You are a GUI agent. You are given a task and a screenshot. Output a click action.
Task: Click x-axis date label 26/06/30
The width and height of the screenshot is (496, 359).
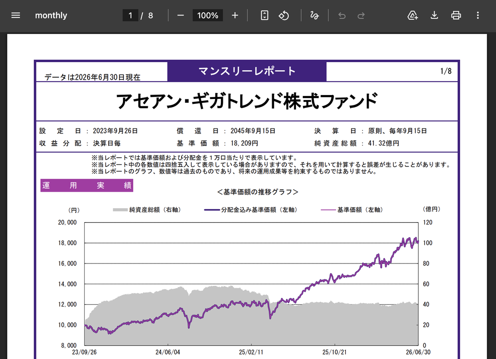pyautogui.click(x=418, y=352)
